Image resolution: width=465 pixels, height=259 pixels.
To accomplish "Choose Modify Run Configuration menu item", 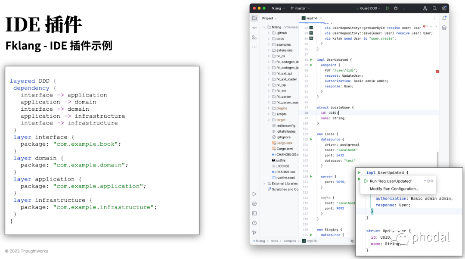I will coord(398,189).
